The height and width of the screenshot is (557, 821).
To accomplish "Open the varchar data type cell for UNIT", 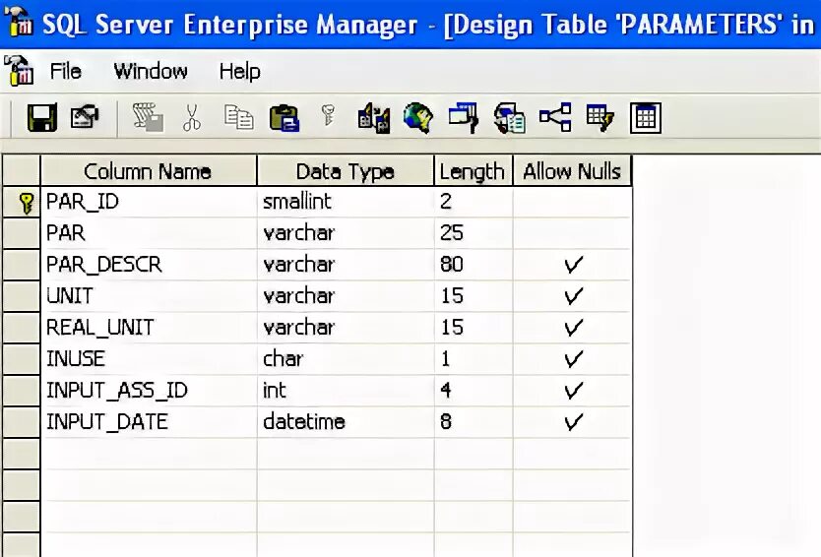I will pos(346,296).
